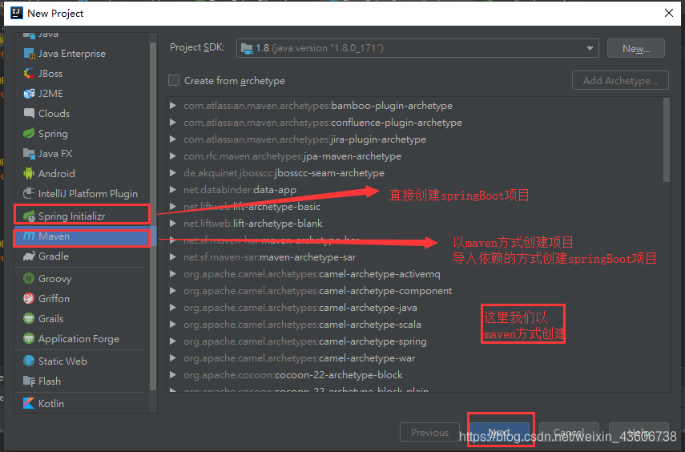
Task: Enable Create from archetype checkbox
Action: (x=174, y=80)
